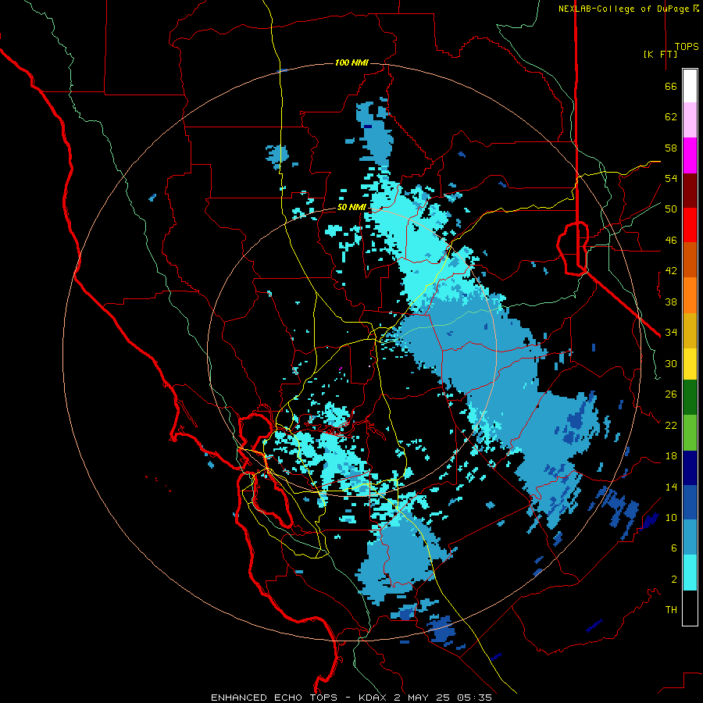
Task: Click the legend value 6
Action: (674, 548)
